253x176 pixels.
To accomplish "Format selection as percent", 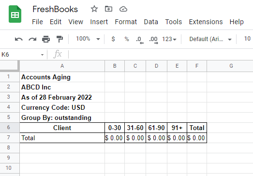I will pos(127,39).
